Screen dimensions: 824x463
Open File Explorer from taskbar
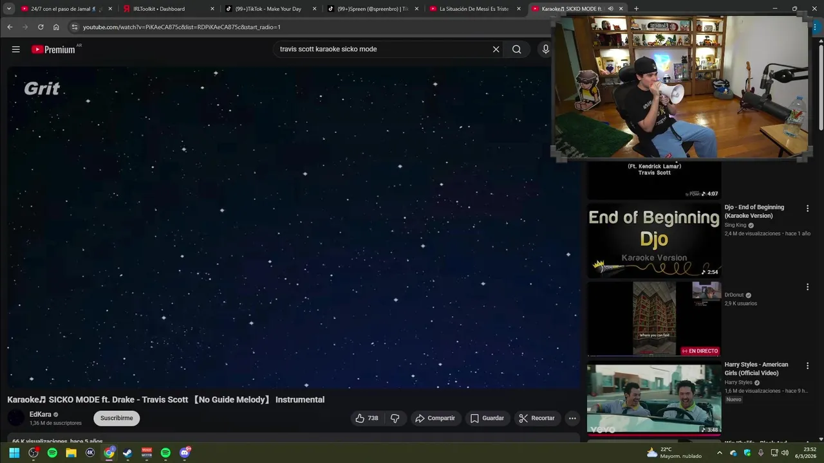pyautogui.click(x=71, y=453)
